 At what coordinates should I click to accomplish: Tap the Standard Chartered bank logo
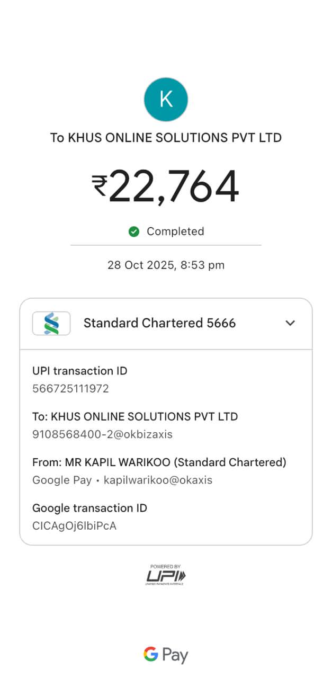click(x=51, y=323)
